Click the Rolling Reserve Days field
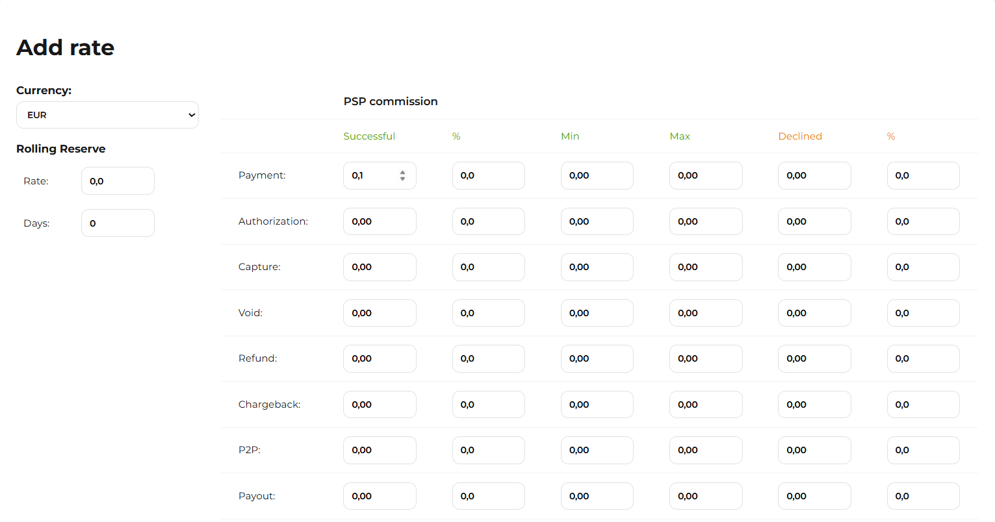The height and width of the screenshot is (522, 995). pyautogui.click(x=118, y=223)
